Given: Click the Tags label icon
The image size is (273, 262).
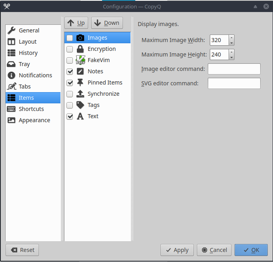Looking at the screenshot, I should (80, 105).
